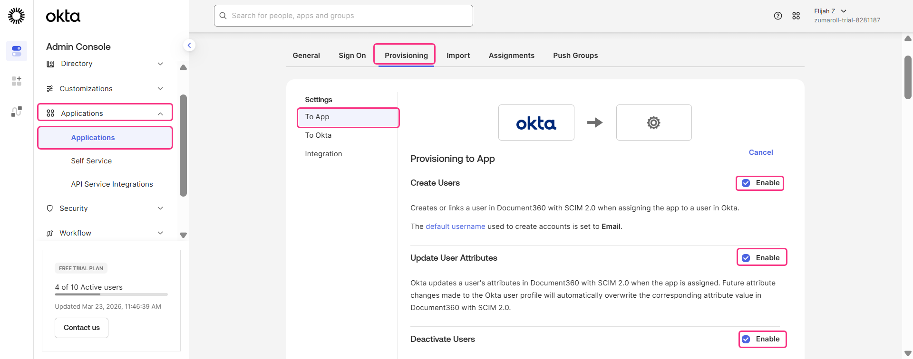Viewport: 913px width, 359px height.
Task: Click the Workflow icon in sidebar
Action: point(50,233)
